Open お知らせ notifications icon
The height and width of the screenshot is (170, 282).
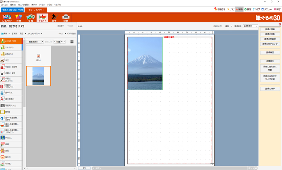220,9
